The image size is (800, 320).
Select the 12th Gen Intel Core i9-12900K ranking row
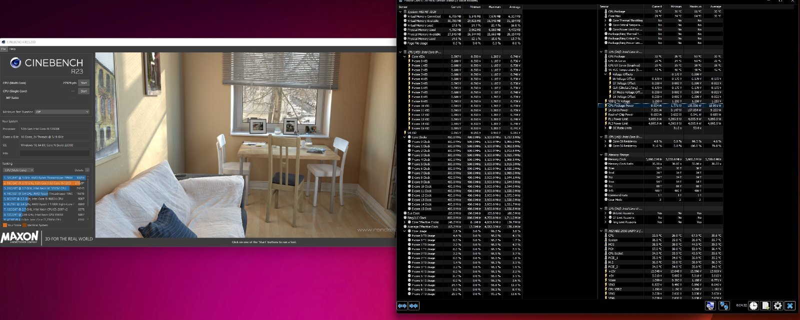pyautogui.click(x=44, y=183)
